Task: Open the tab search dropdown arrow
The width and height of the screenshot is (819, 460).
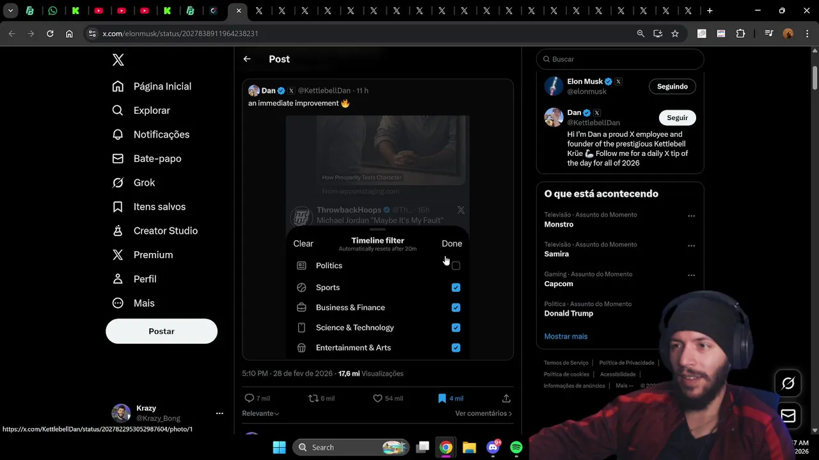Action: pyautogui.click(x=10, y=11)
